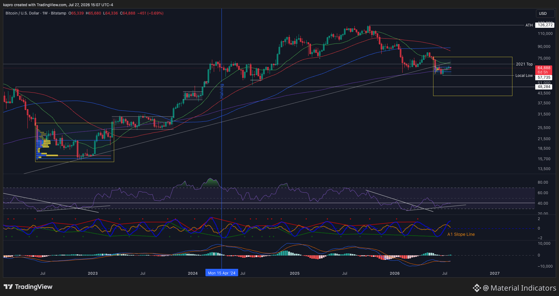
Task: Click the 31,500 price axis label
Action: [x=544, y=114]
